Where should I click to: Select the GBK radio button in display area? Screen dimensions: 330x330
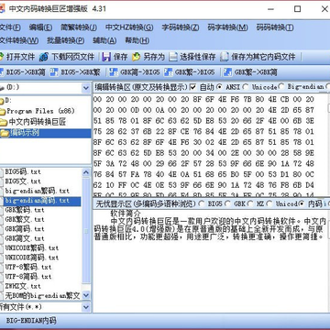(x=227, y=203)
